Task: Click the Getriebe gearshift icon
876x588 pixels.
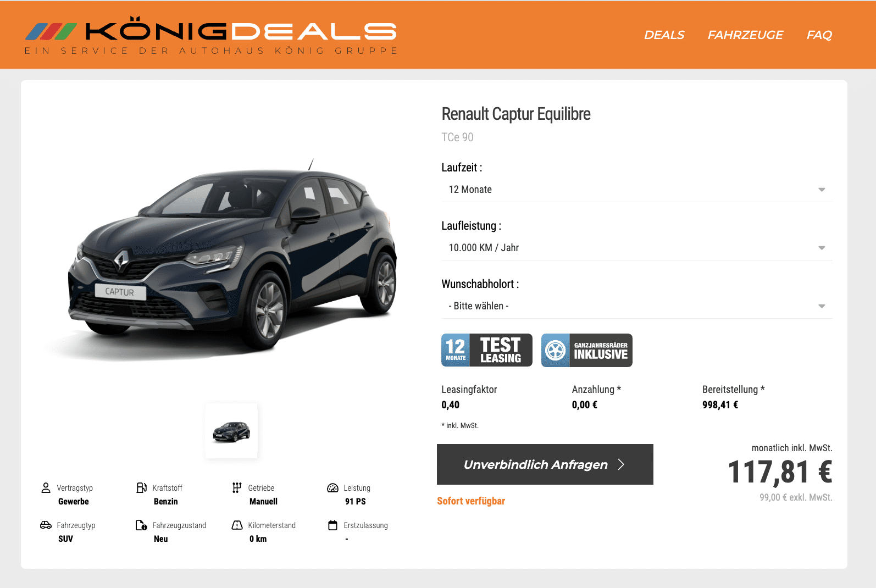Action: [237, 487]
